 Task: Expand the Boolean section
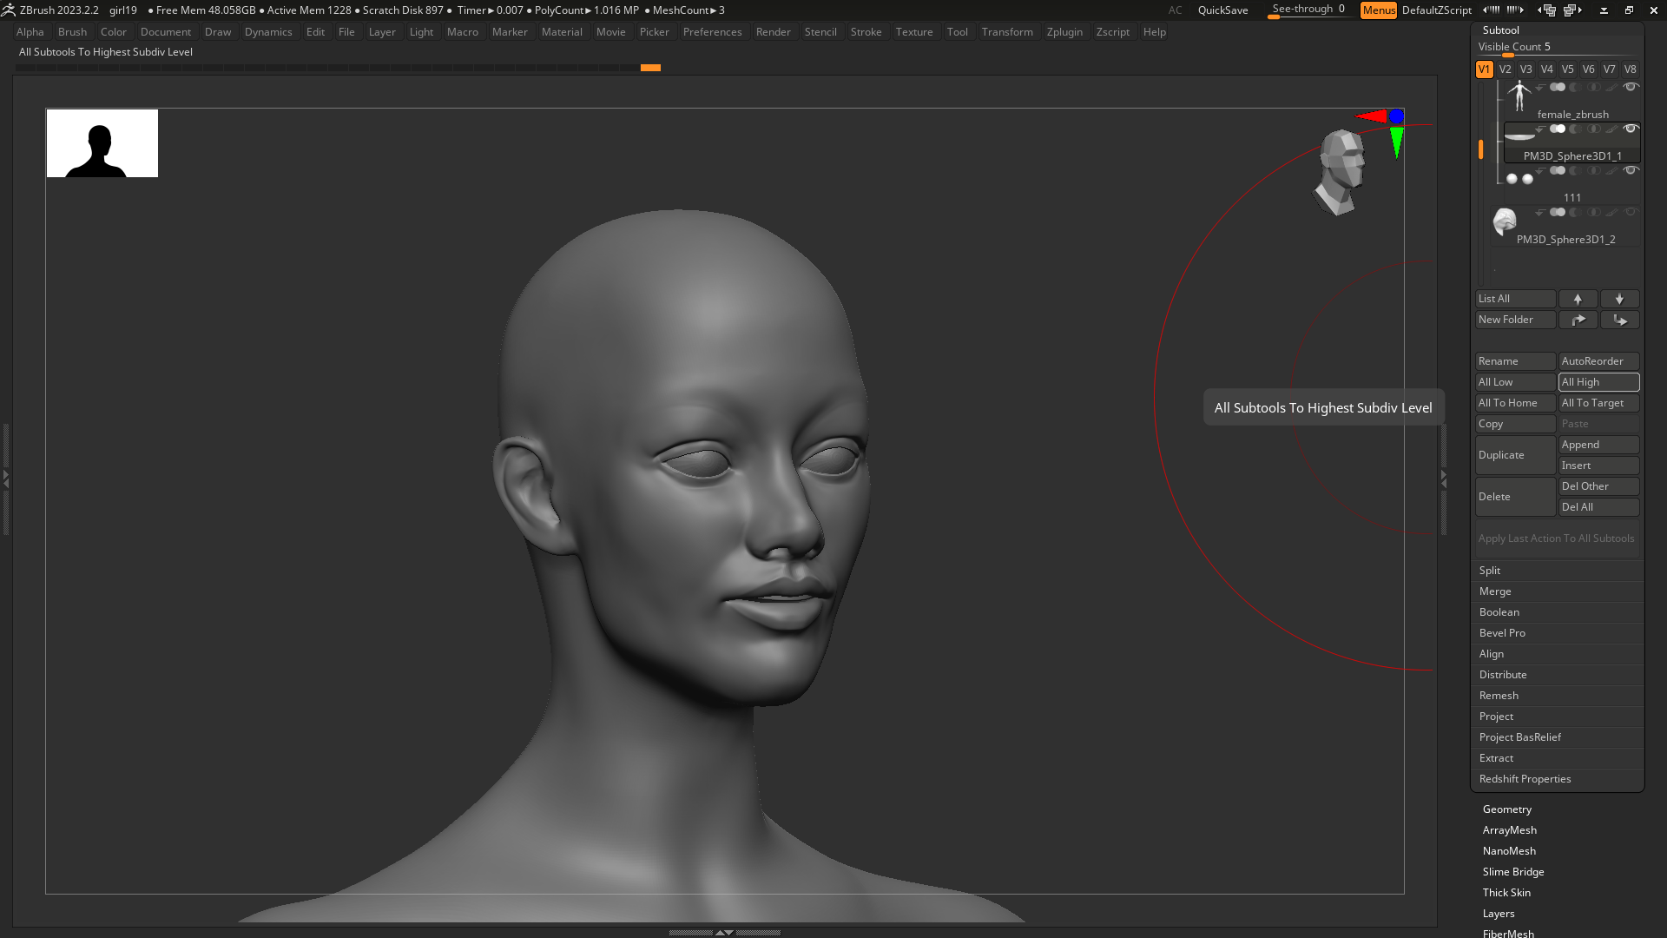coord(1499,612)
